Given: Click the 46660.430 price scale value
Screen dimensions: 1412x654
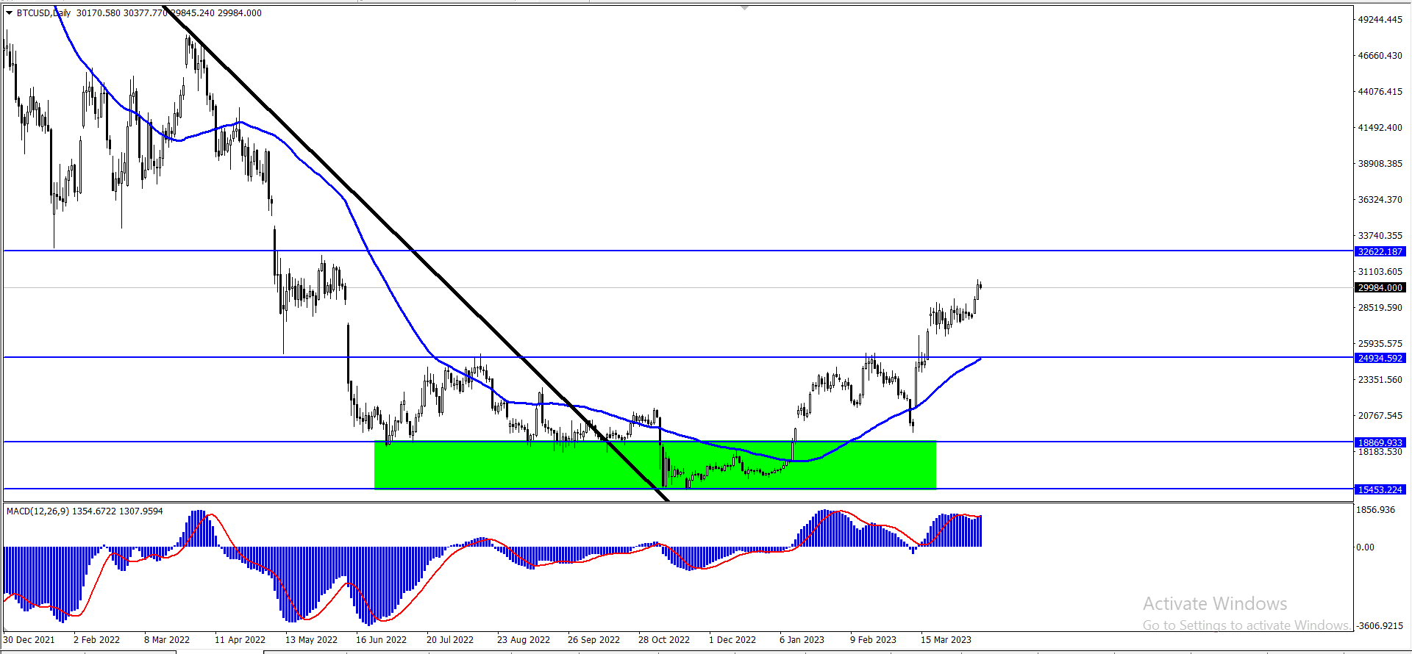Looking at the screenshot, I should point(1380,56).
